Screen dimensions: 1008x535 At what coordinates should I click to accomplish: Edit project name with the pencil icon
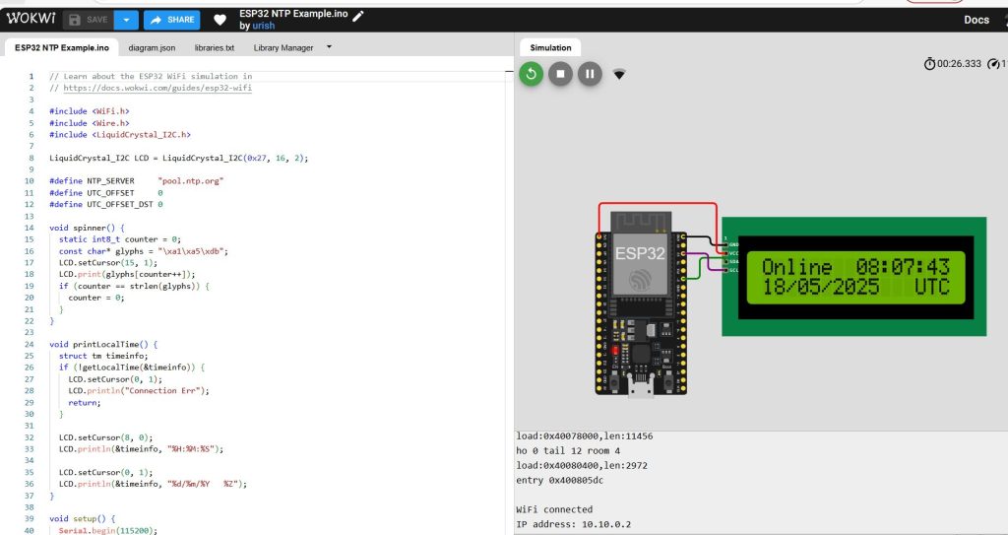click(x=358, y=16)
